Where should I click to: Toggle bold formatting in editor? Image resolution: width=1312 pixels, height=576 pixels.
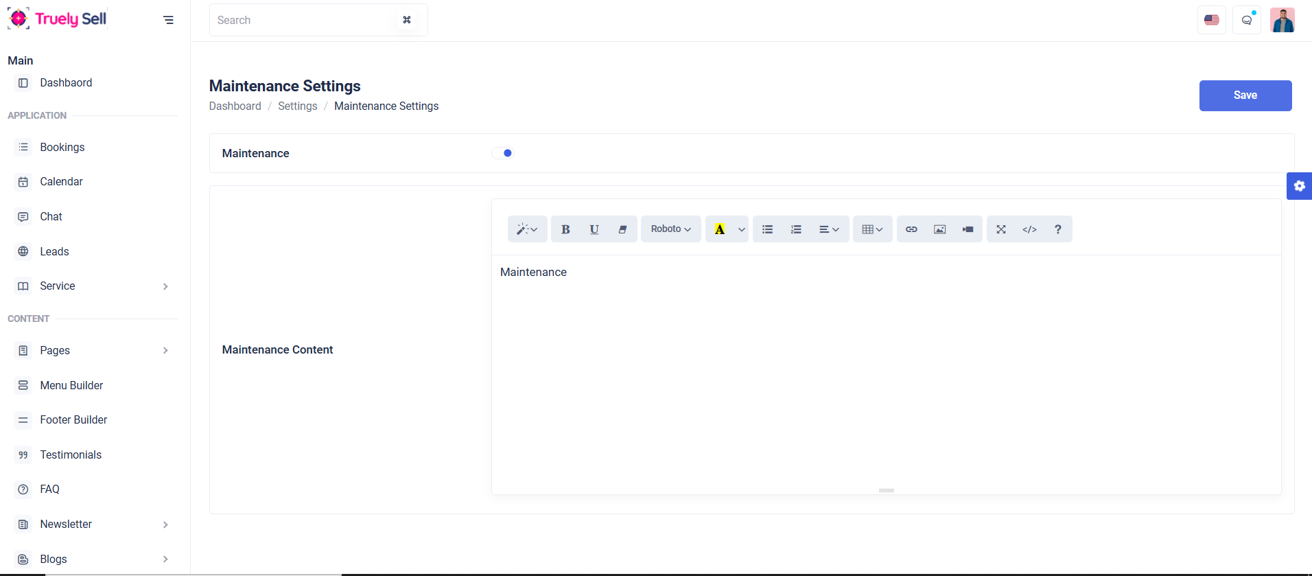point(565,229)
